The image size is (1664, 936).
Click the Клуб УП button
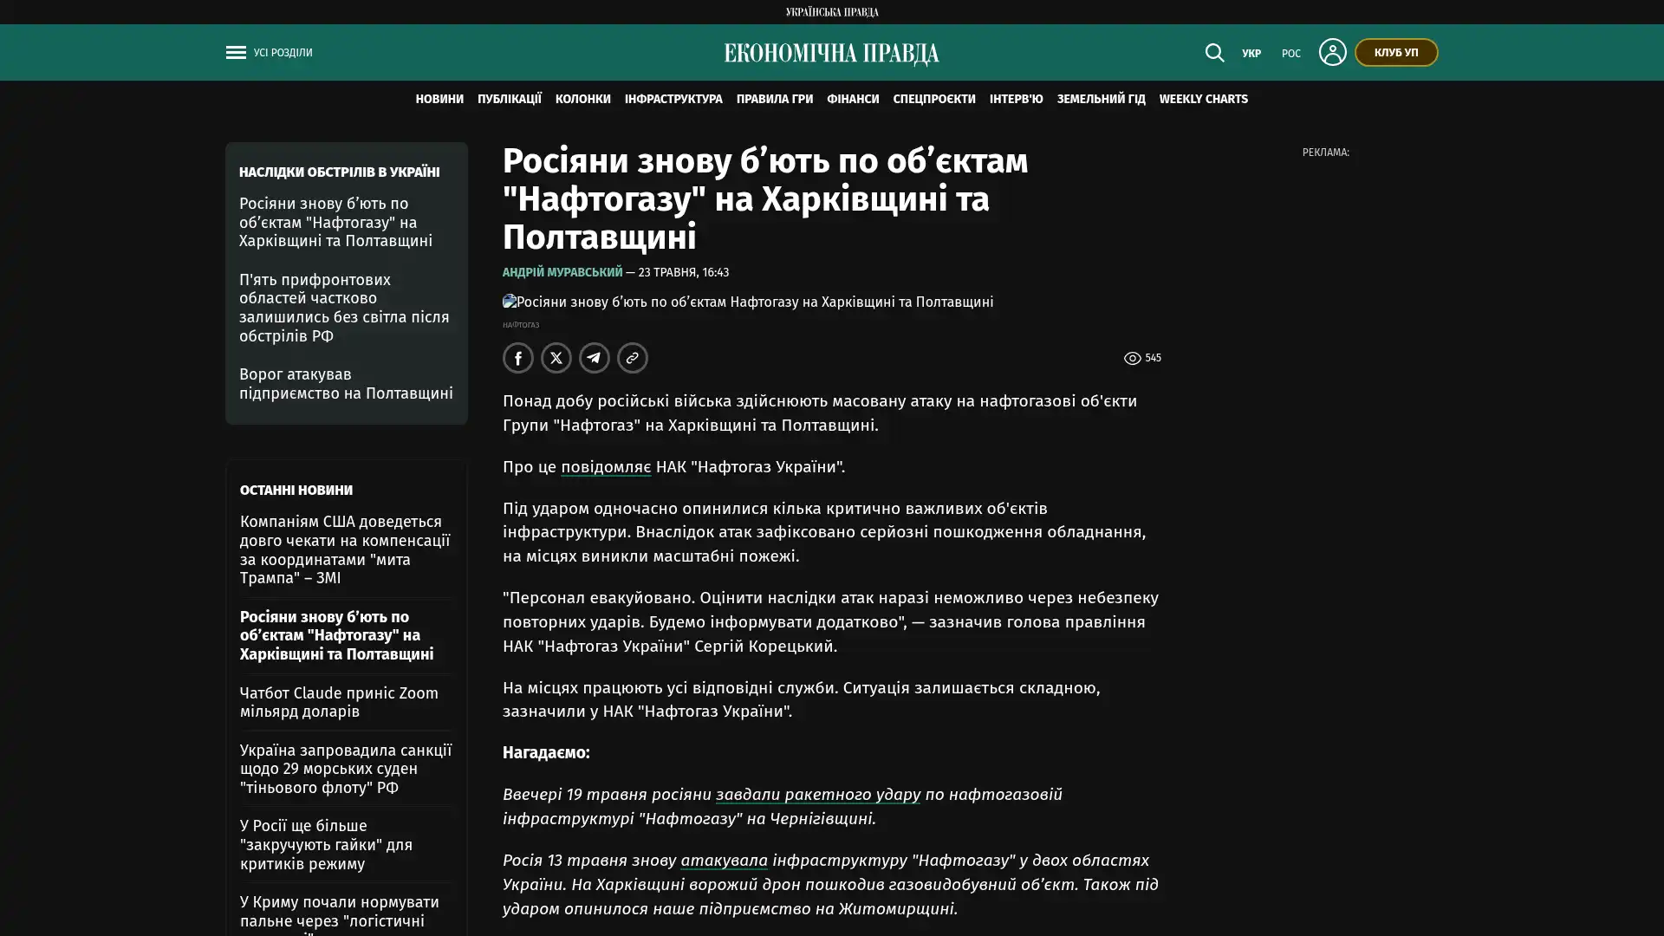pos(1396,53)
